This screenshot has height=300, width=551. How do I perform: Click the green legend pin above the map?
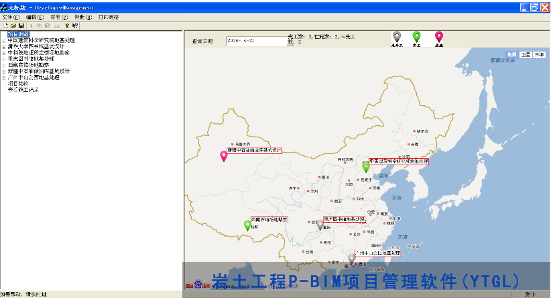416,37
